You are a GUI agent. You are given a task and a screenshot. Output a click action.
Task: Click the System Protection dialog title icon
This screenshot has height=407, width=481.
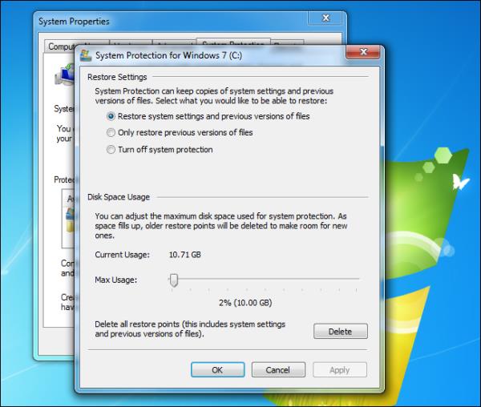[x=87, y=54]
